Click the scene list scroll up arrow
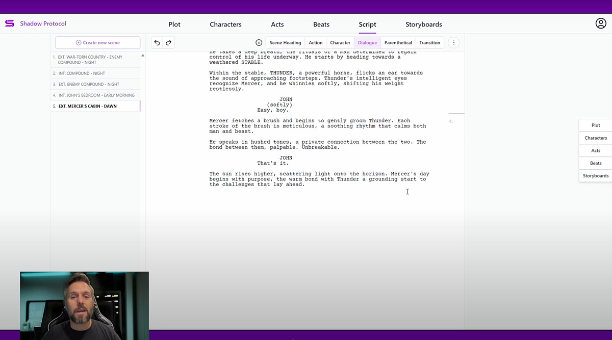Image resolution: width=612 pixels, height=340 pixels. (143, 55)
